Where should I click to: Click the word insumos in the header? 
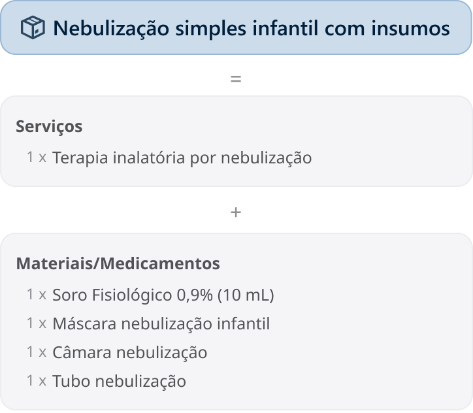[x=410, y=28]
